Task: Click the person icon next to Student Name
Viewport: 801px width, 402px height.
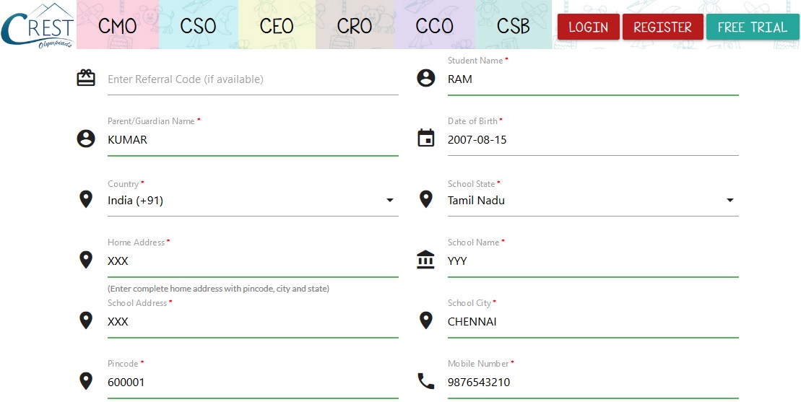Action: [426, 78]
